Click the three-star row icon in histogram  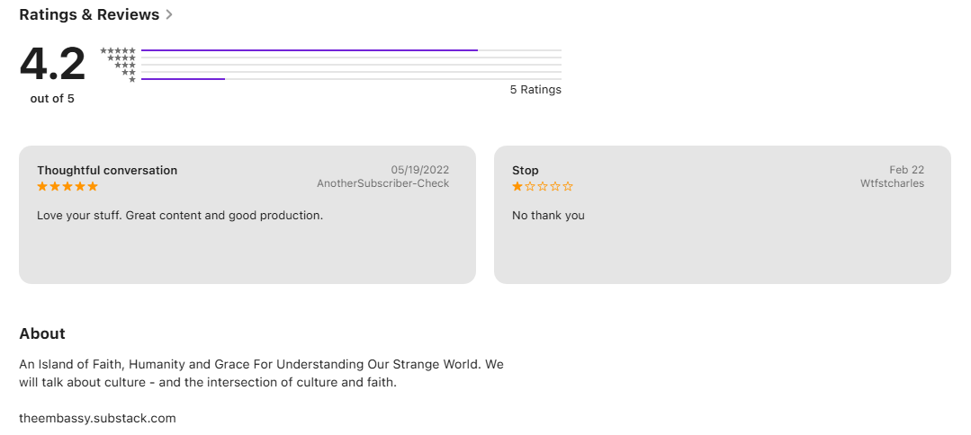pyautogui.click(x=125, y=65)
